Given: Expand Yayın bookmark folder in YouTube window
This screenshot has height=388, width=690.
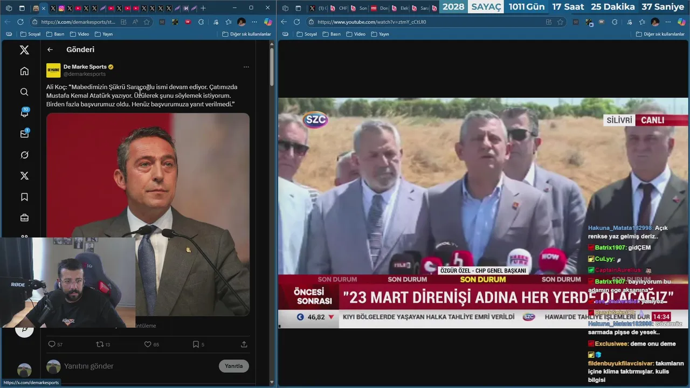Looking at the screenshot, I should 379,34.
